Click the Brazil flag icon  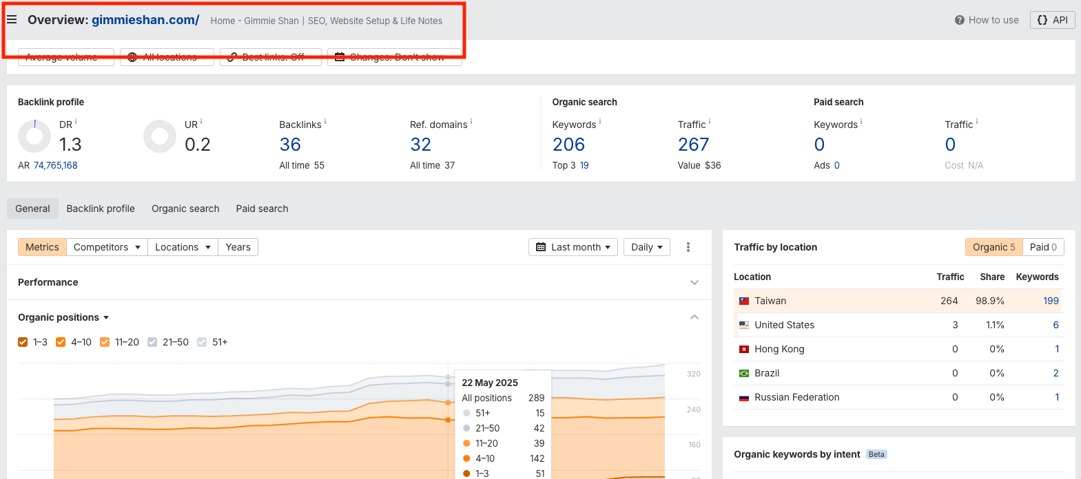tap(744, 373)
